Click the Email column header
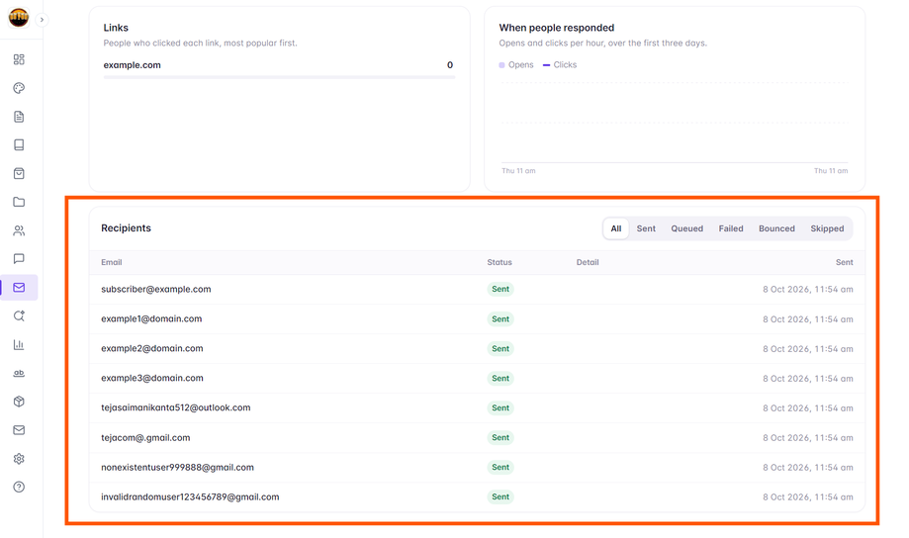909x538 pixels. click(x=112, y=262)
